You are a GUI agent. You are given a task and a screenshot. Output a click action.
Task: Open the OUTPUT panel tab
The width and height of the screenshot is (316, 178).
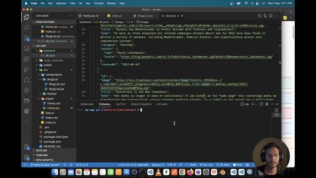point(120,104)
